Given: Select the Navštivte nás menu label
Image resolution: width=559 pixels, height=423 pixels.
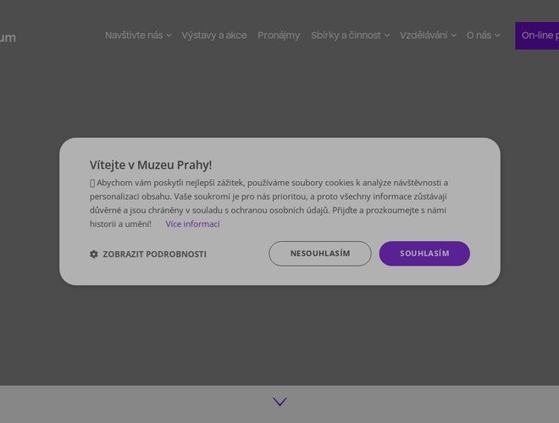Looking at the screenshot, I should (x=134, y=36).
